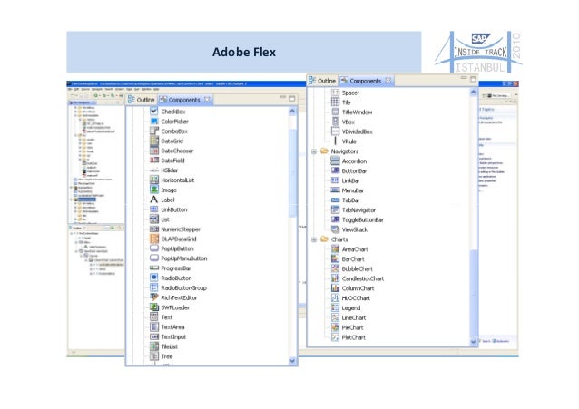The width and height of the screenshot is (579, 409).
Task: Click left panel scrollbar up arrow
Action: (292, 112)
